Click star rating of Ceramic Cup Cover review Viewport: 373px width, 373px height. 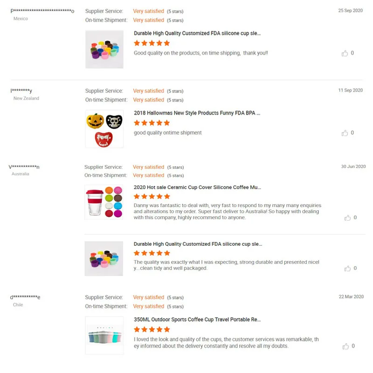pos(152,197)
